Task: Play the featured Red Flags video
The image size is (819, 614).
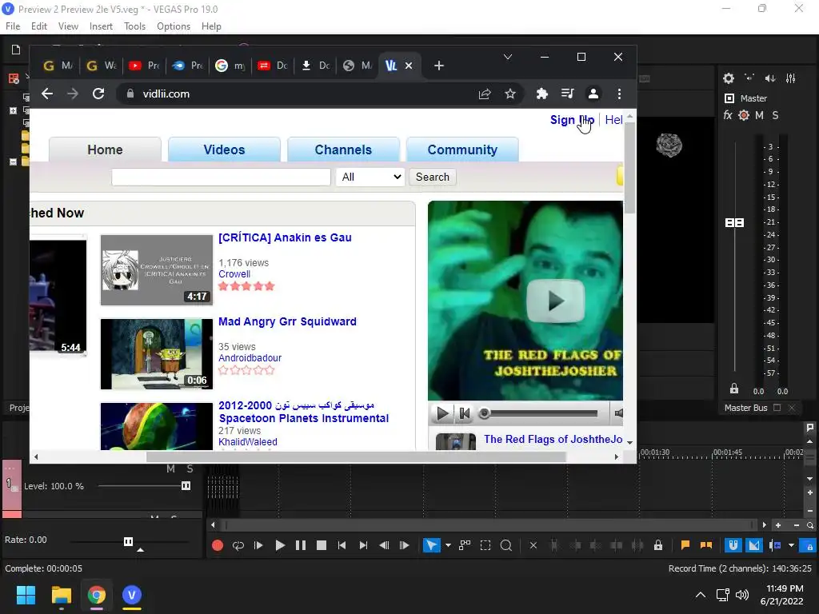Action: pos(555,301)
